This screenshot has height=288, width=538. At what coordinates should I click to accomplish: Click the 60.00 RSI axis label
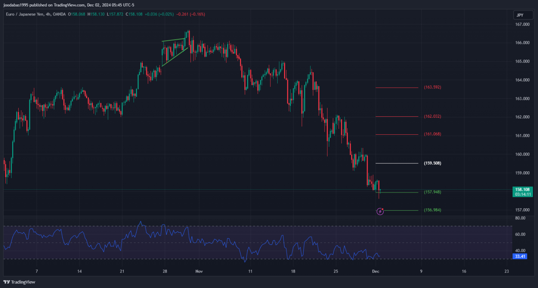(x=520, y=234)
